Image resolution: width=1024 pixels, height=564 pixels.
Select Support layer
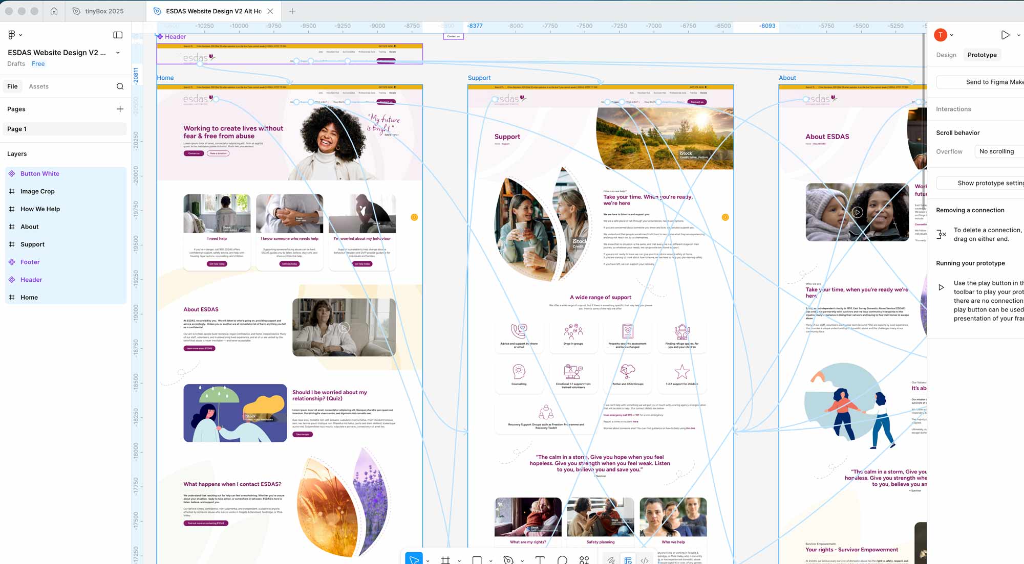point(66,244)
